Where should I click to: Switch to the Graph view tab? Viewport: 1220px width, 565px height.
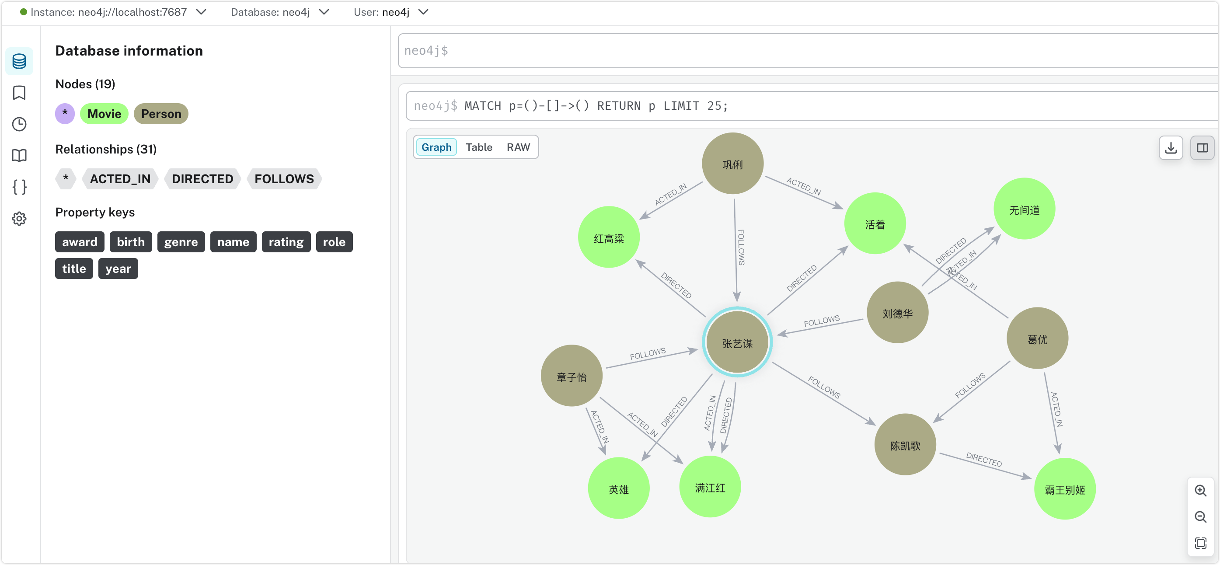click(x=436, y=147)
